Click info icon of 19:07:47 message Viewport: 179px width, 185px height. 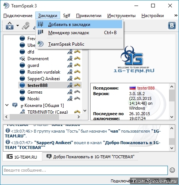tap(8, 142)
